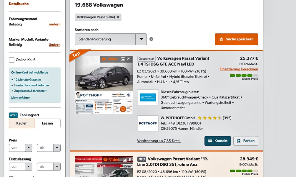
Task: Click the Zugelassen & fahrbereit text
Action: coord(30,91)
